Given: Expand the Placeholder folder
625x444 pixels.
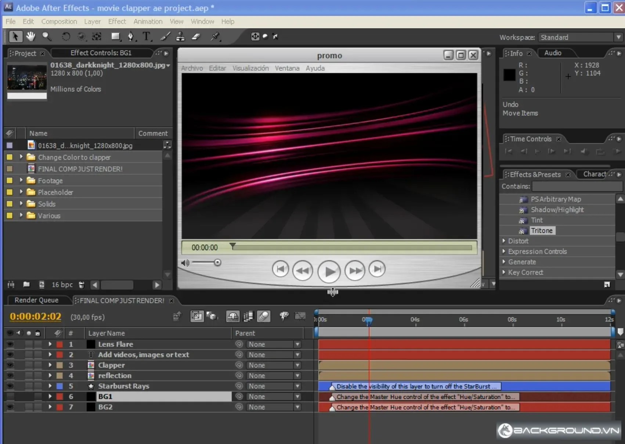Looking at the screenshot, I should [21, 192].
